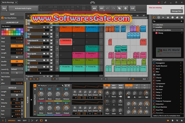Favorite the Arpeggiator device star
This screenshot has height=123, width=185.
tap(181, 63)
